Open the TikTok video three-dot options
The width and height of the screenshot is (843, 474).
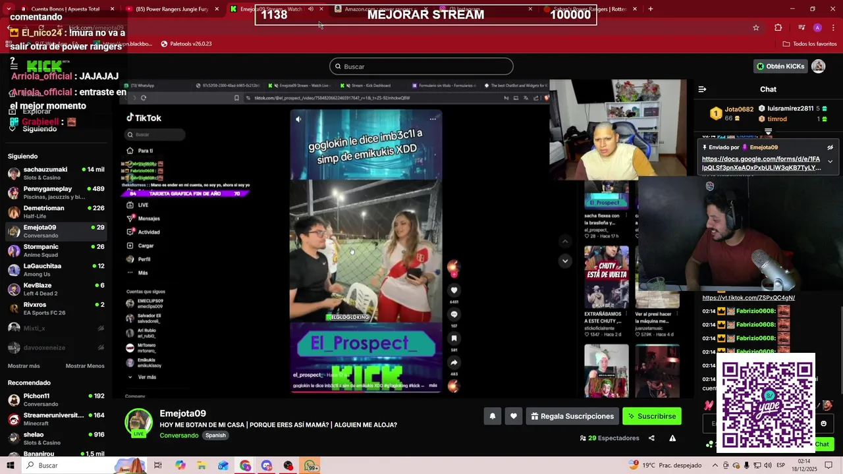pos(433,119)
